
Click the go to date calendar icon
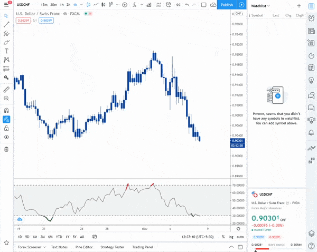[x=95, y=237]
